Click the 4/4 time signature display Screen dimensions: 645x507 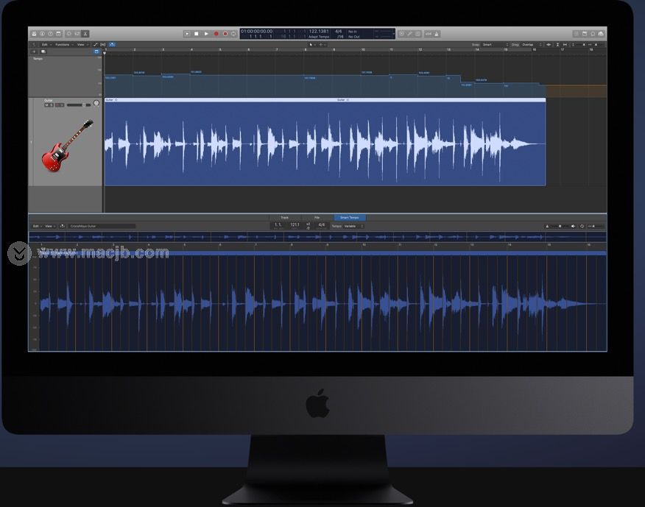339,31
